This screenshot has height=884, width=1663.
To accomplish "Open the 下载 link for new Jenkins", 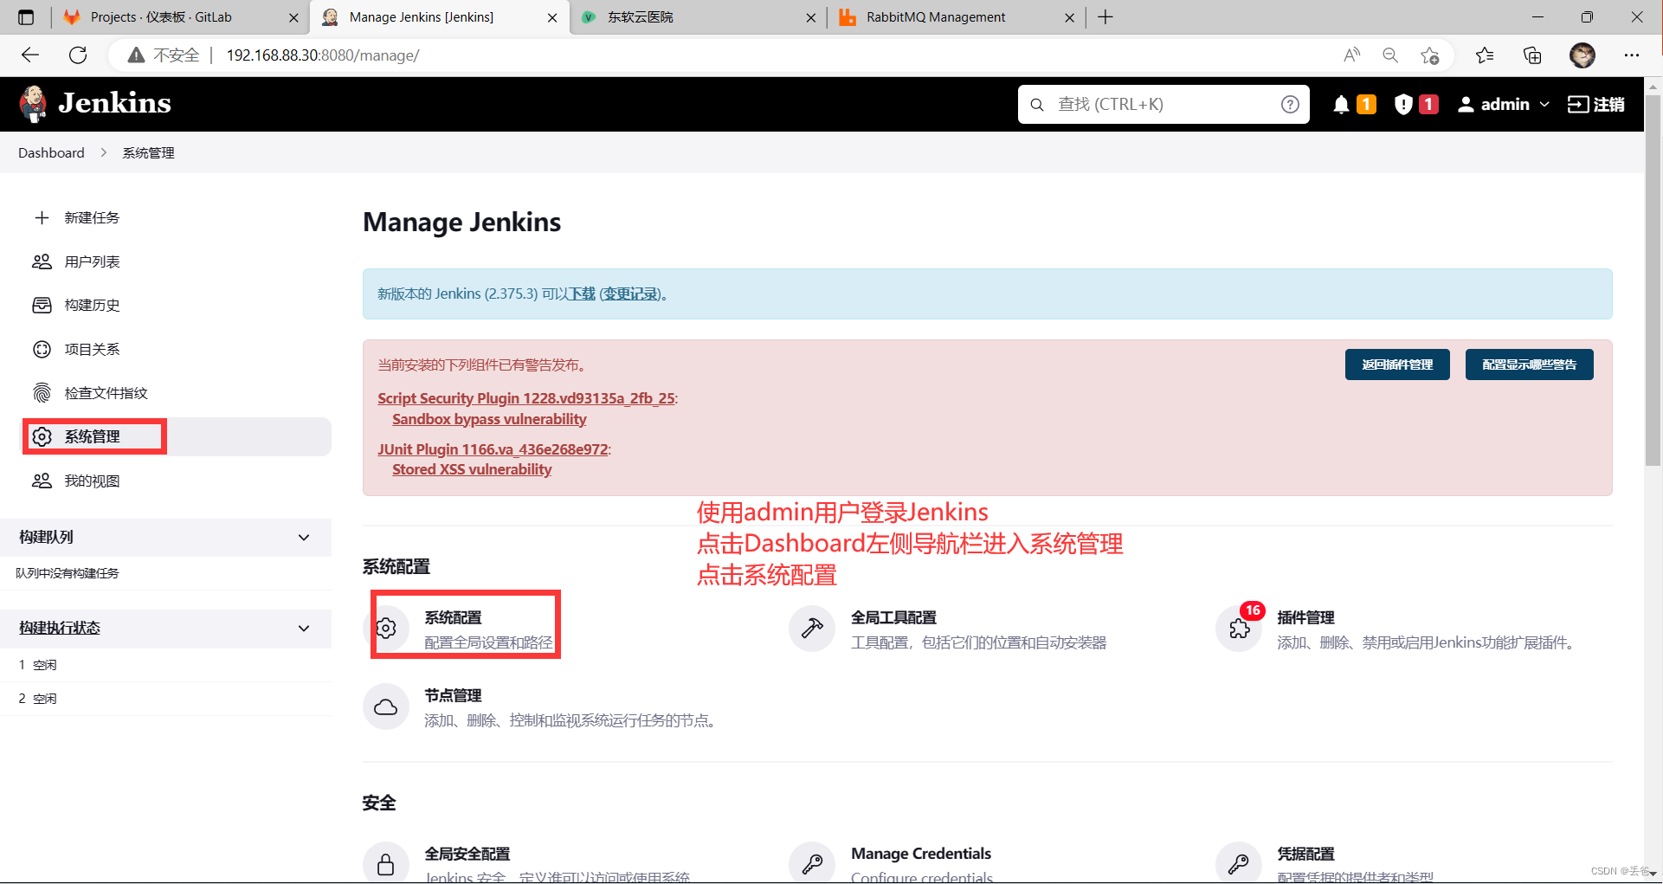I will coord(582,294).
